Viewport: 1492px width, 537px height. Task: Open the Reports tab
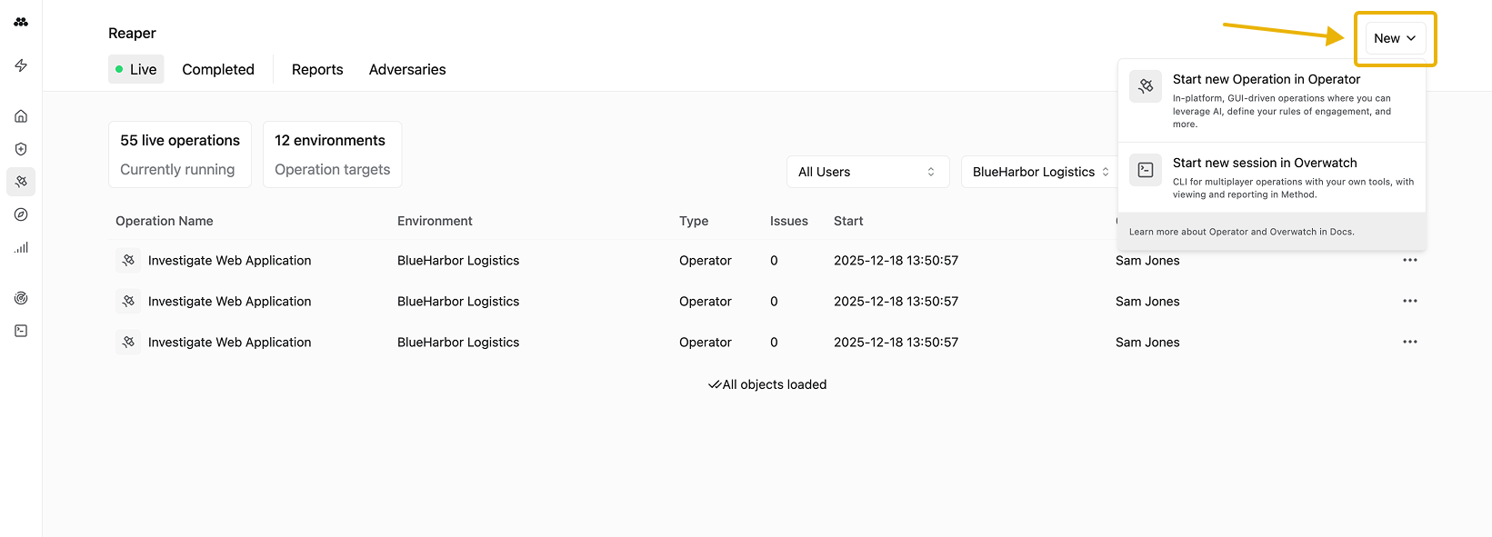(317, 69)
